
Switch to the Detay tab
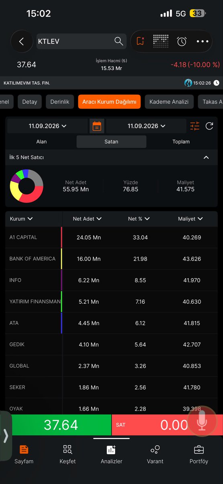29,102
